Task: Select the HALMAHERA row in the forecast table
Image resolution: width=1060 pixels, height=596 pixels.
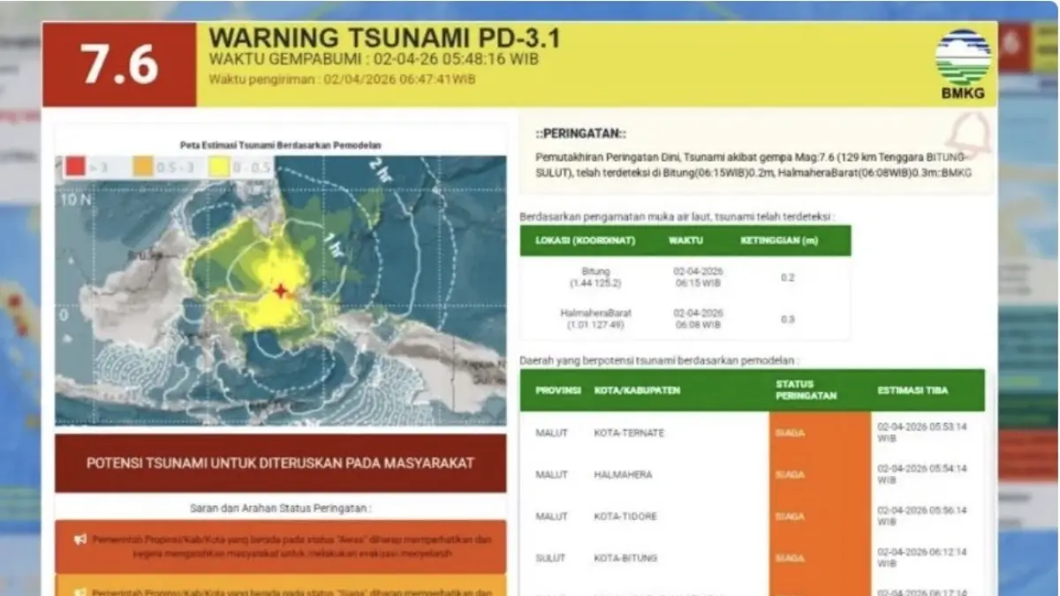Action: 752,474
